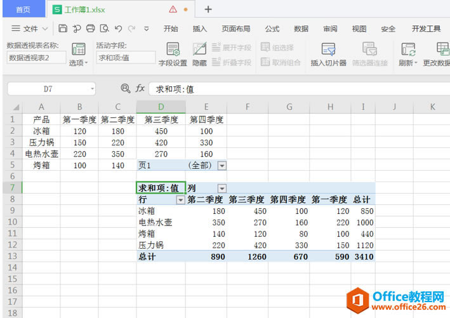Open the 列 column labels filter dropdown
This screenshot has height=318, width=450.
[x=222, y=189]
